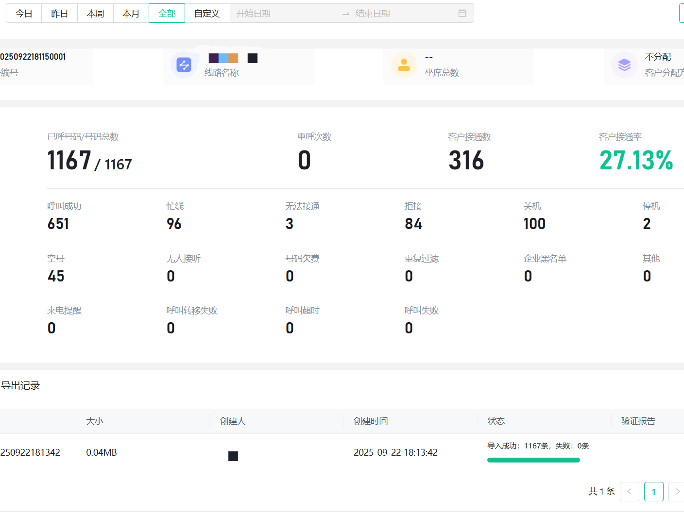Switch to 本周 time range
This screenshot has width=684, height=512.
coord(95,13)
